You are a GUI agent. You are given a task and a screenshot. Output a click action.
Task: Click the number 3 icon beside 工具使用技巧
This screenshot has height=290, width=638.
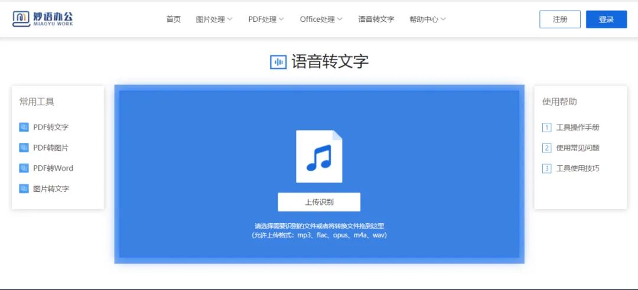[546, 168]
